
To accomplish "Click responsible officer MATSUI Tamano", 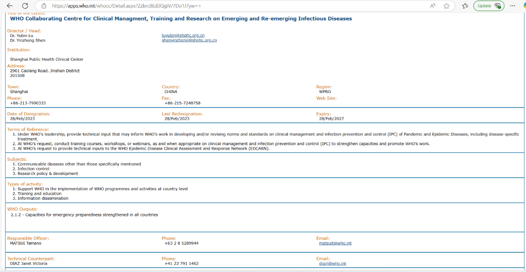I will pyautogui.click(x=26, y=243).
